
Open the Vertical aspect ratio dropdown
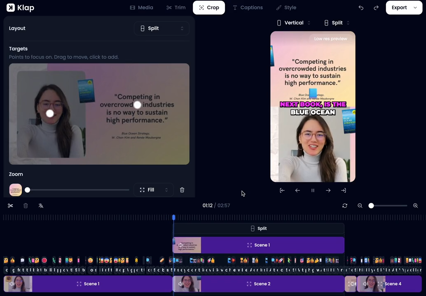pos(293,23)
